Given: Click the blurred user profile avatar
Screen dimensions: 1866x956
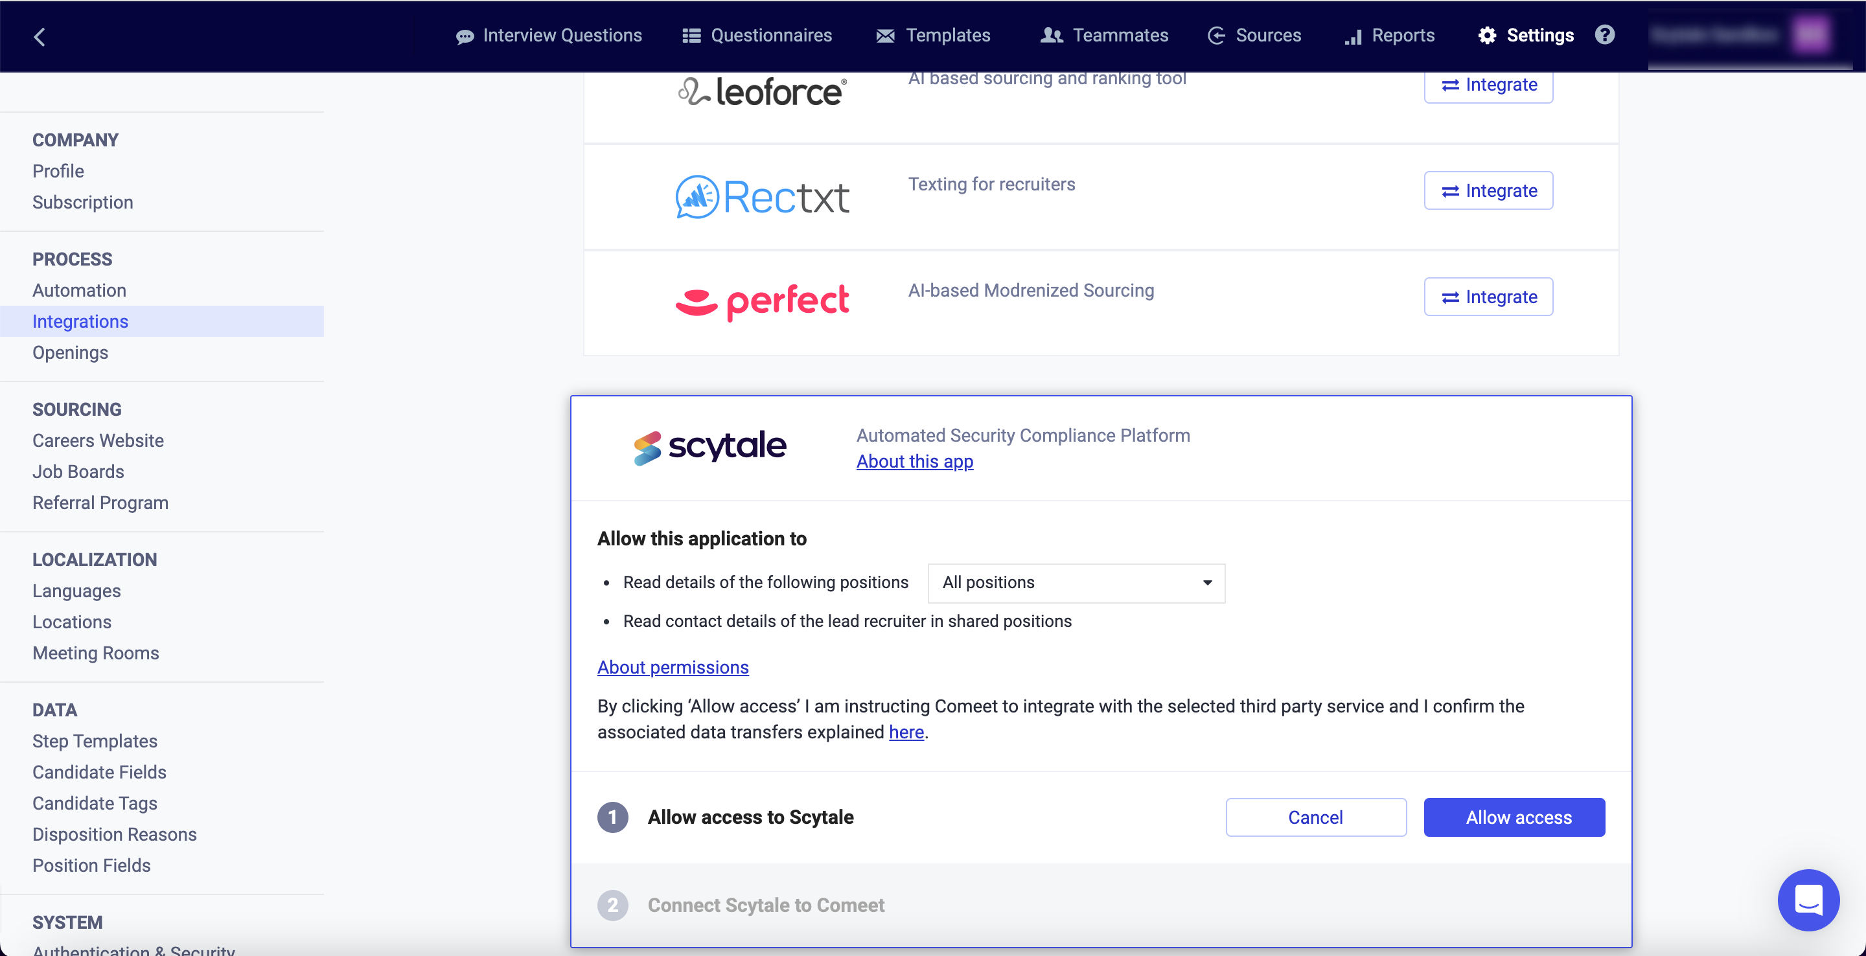Looking at the screenshot, I should pyautogui.click(x=1811, y=34).
